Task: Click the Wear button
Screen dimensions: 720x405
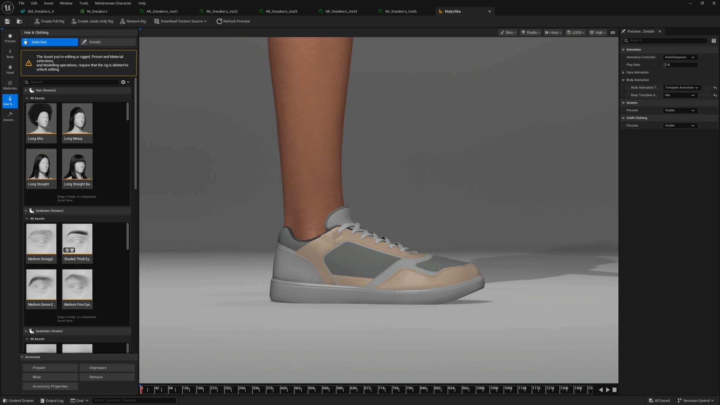Action: click(50, 377)
